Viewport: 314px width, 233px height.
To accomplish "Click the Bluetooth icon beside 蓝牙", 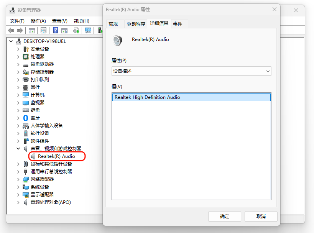I will tap(25, 118).
